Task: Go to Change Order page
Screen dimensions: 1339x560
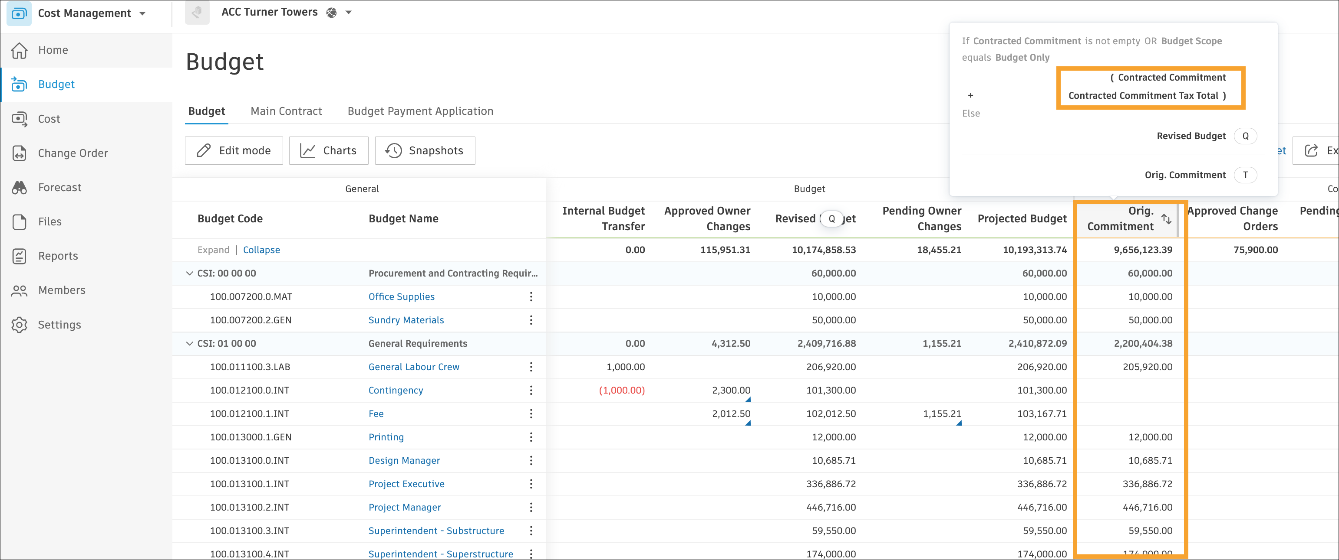Action: (x=72, y=153)
